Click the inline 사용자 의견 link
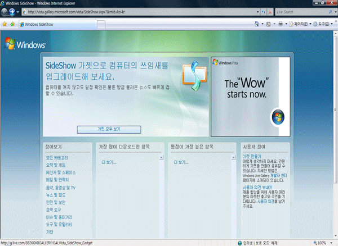Viewport: 338px width, 246px height. (x=266, y=201)
